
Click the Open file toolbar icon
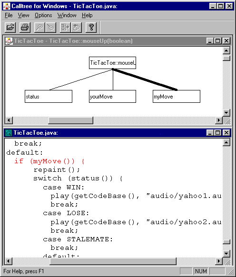pos(10,28)
